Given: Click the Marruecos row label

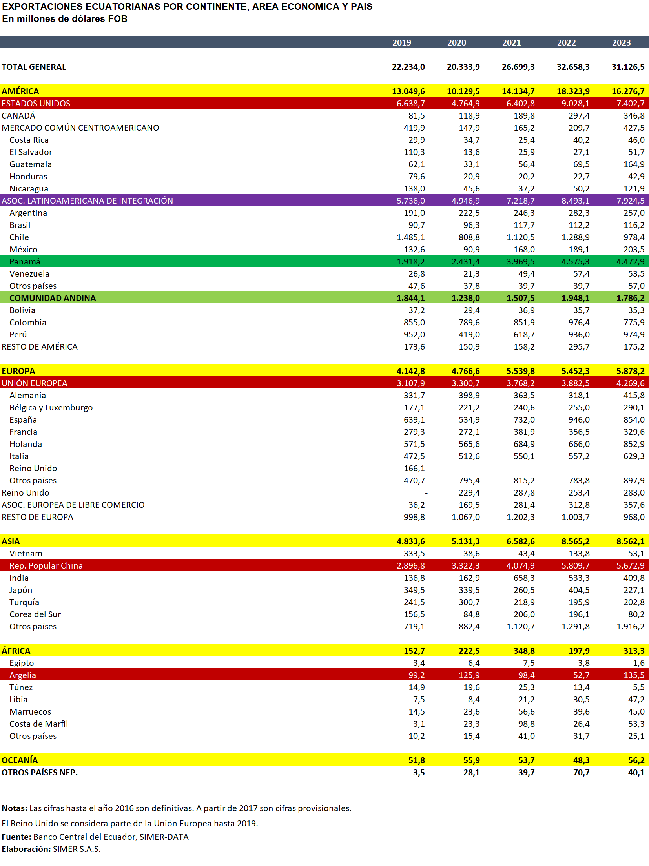Looking at the screenshot, I should (x=30, y=712).
